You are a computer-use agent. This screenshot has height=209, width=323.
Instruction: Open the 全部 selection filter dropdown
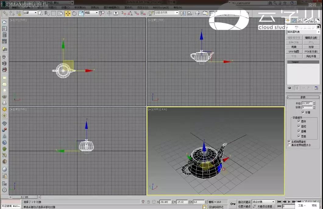click(30, 13)
